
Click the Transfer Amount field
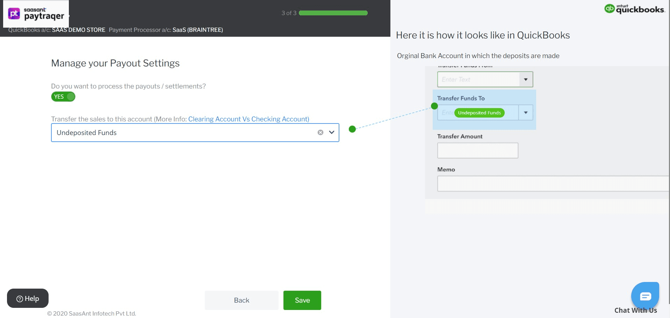pos(477,150)
